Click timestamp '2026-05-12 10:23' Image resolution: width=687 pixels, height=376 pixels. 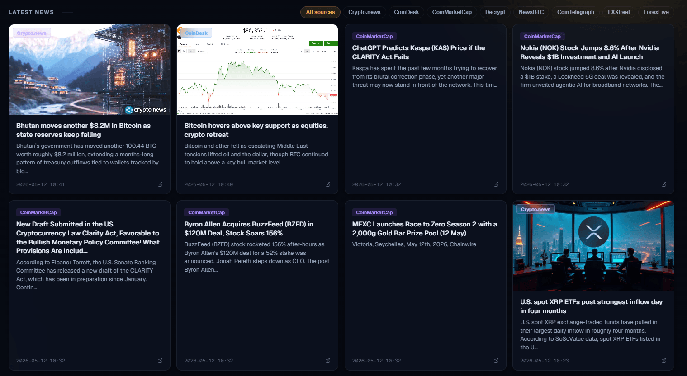pos(545,361)
